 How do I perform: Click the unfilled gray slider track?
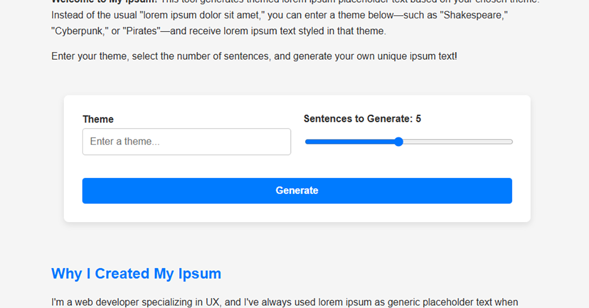coord(456,142)
